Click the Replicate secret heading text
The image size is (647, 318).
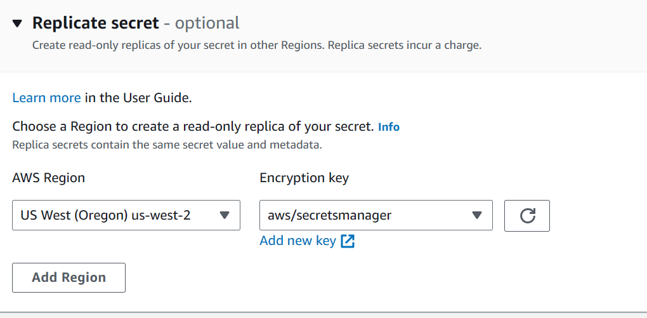[95, 23]
